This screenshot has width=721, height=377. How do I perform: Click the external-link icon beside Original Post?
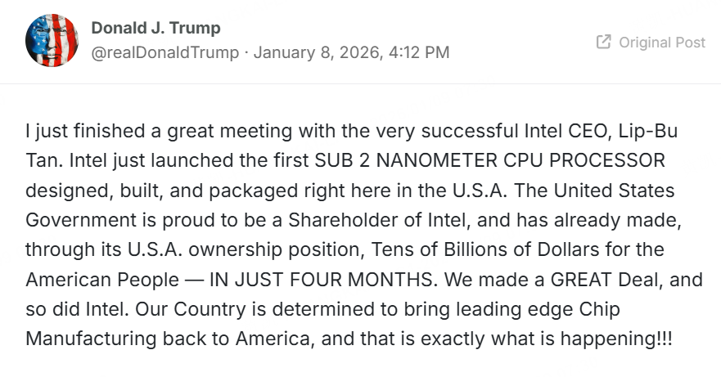coord(604,42)
